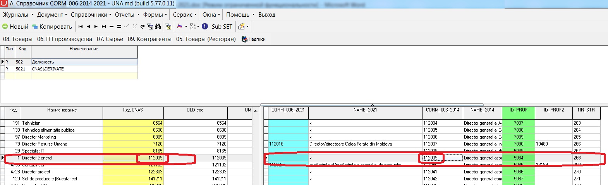
Task: Open the 09. Контрагенты shortcut
Action: click(149, 39)
